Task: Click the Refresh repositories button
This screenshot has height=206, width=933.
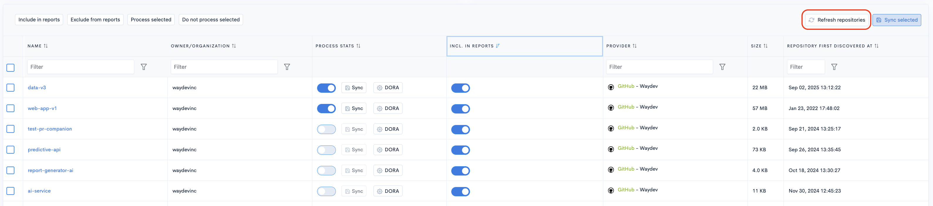Action: [836, 20]
